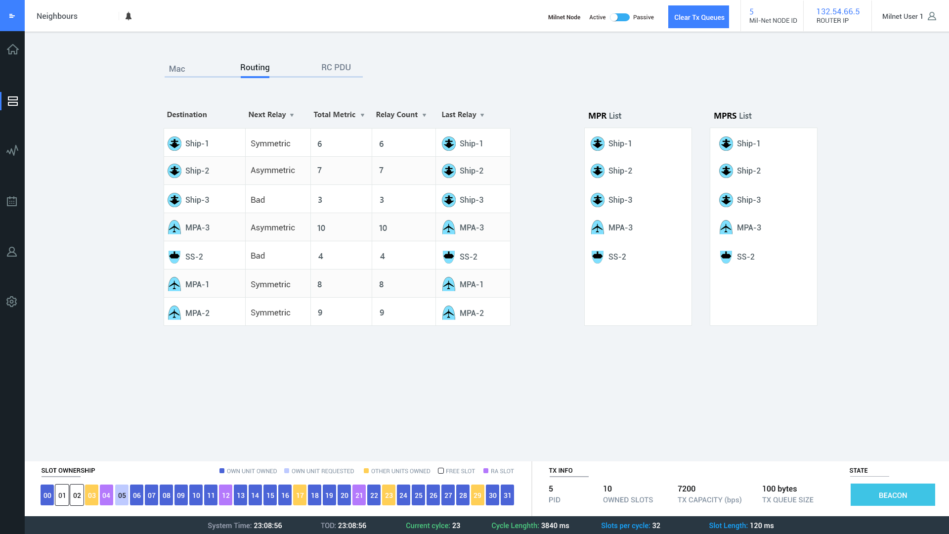
Task: Select Ship-3 in the MPR List
Action: tap(620, 200)
